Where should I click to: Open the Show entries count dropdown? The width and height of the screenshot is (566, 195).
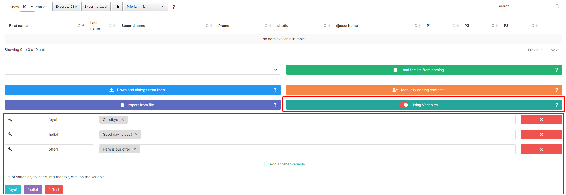point(27,7)
